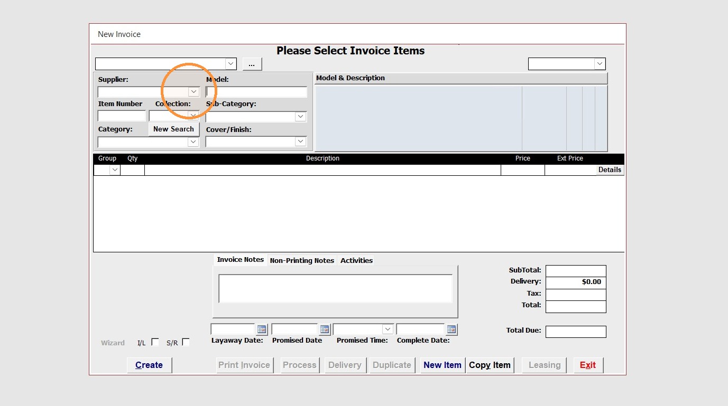Open the Group dropdown in item row
Screen dimensions: 728x406
[x=115, y=170]
